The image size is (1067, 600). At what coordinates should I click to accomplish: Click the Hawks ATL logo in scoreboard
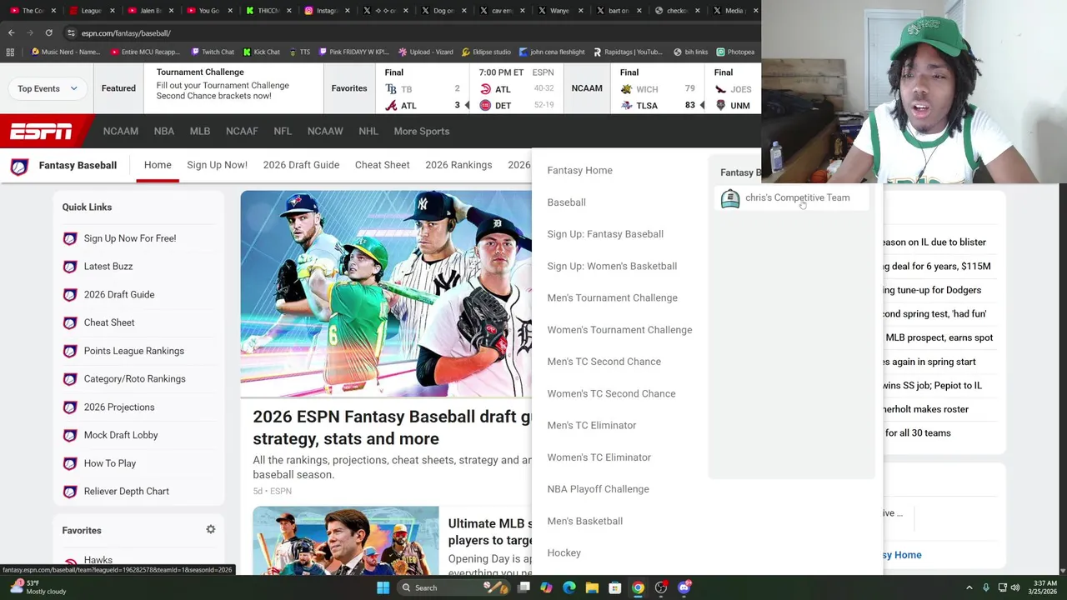(486, 89)
